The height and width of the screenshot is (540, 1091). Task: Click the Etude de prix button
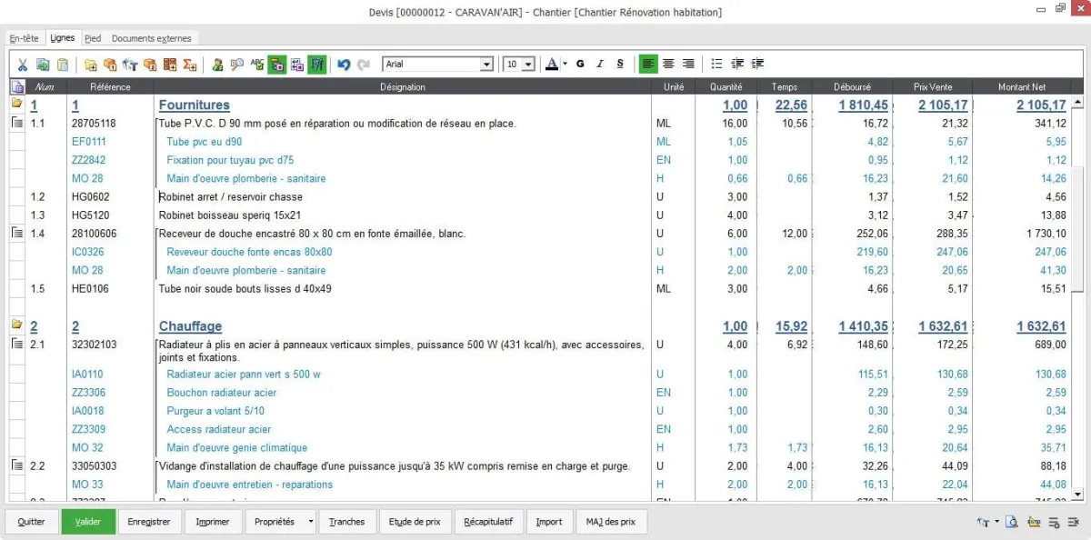click(x=414, y=522)
